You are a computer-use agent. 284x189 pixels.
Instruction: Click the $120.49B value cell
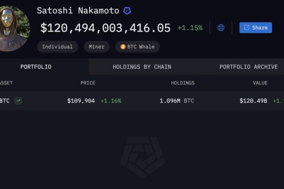click(x=253, y=101)
